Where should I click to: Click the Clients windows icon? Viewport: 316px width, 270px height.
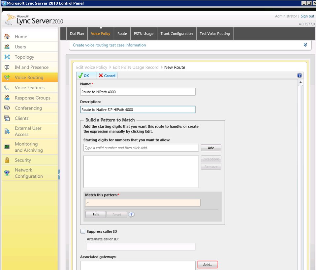(x=7, y=118)
